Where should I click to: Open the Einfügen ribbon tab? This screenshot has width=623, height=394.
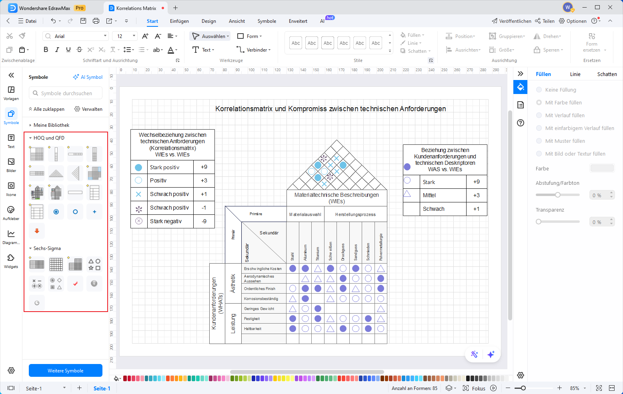tap(179, 21)
